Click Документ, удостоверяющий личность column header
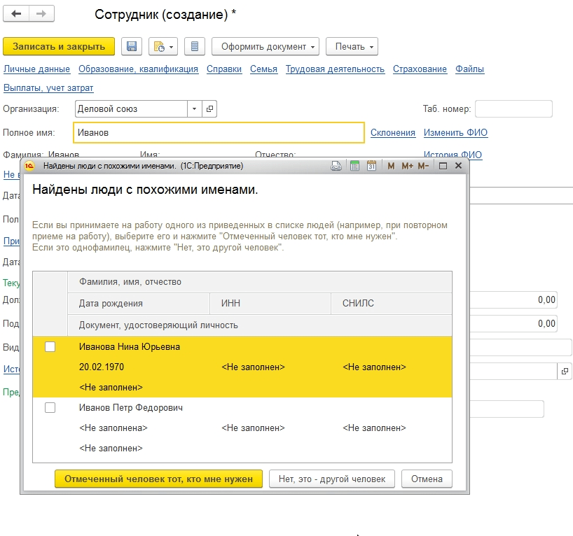573x536 pixels. click(260, 325)
